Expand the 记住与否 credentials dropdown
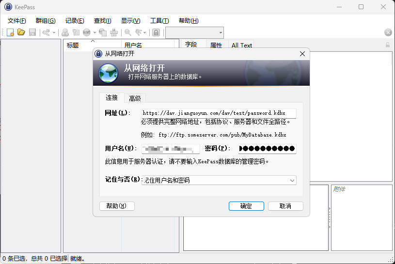 pos(292,180)
